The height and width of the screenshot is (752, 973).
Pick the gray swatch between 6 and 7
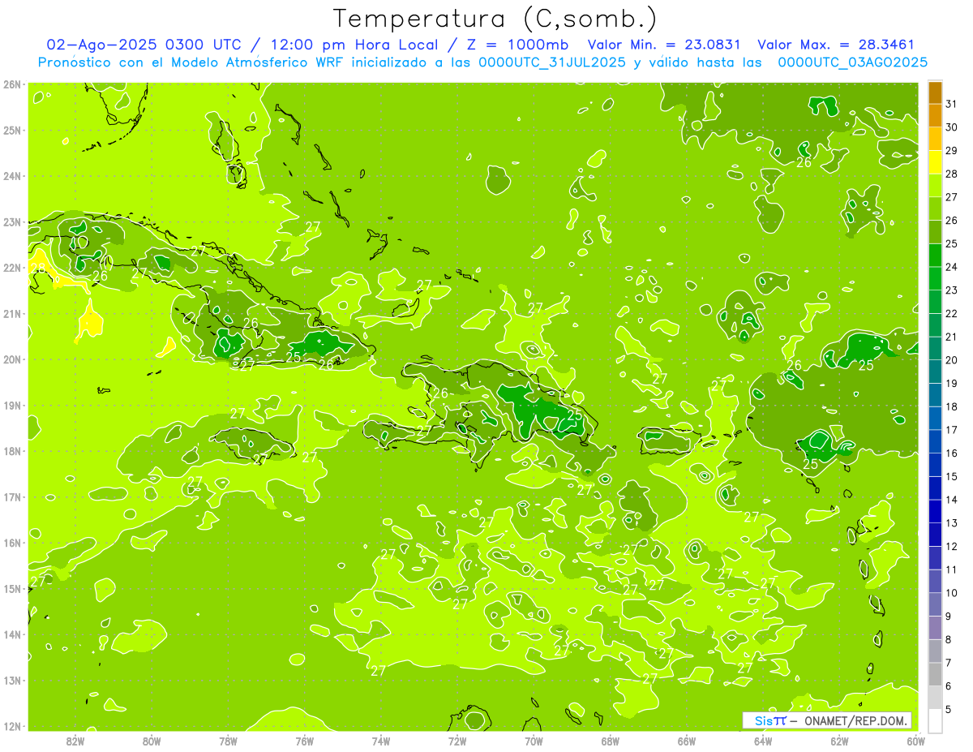click(x=935, y=674)
